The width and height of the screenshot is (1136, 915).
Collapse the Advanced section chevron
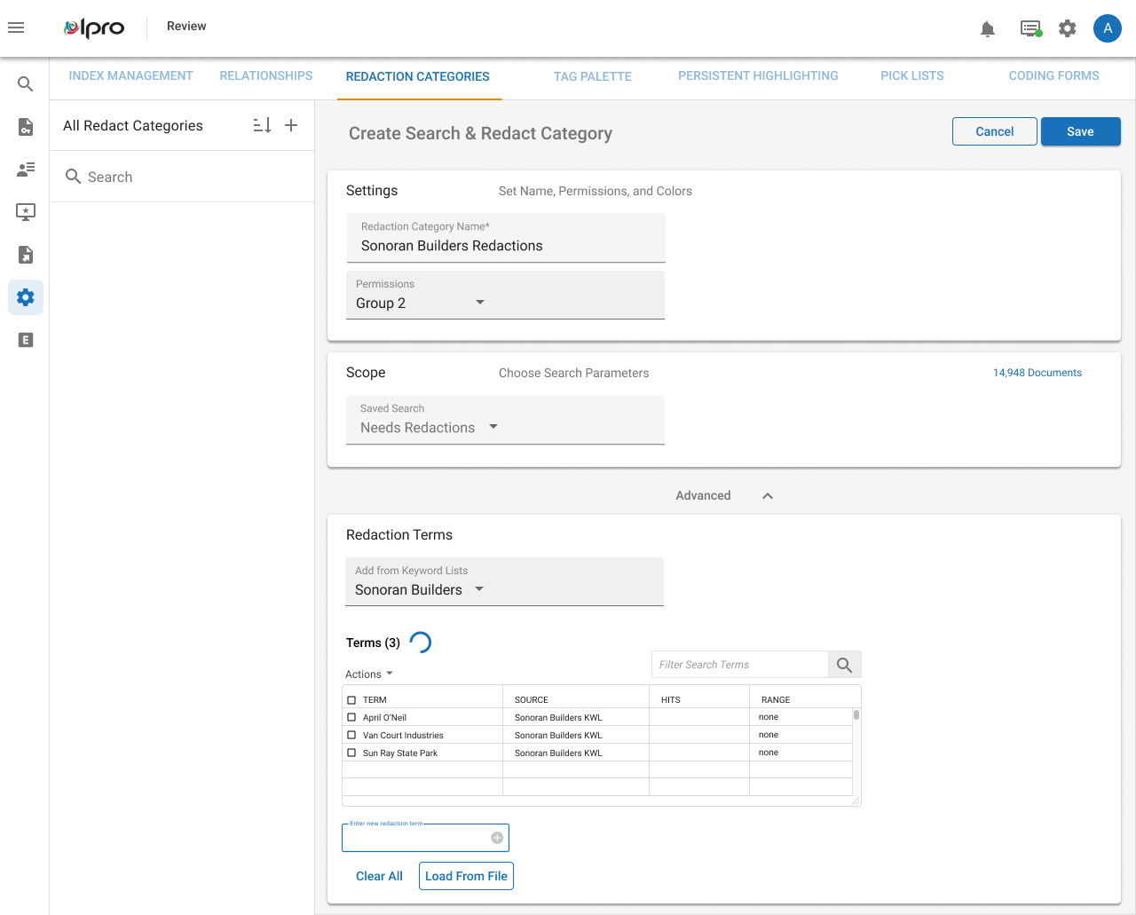(767, 495)
